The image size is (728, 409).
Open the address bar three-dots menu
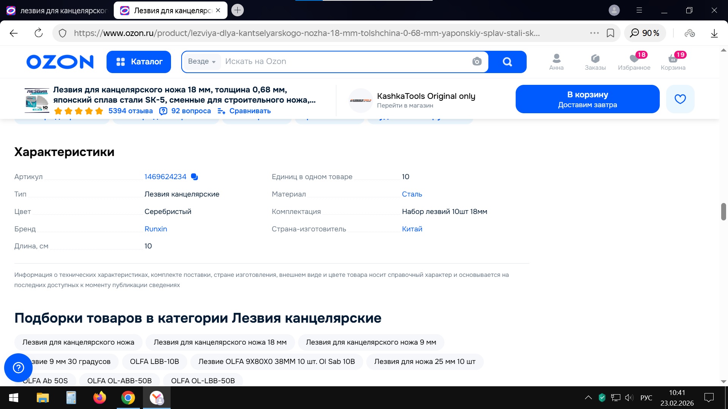click(x=594, y=33)
